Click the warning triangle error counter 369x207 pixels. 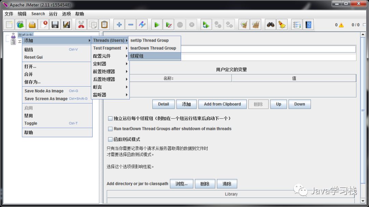(x=341, y=25)
